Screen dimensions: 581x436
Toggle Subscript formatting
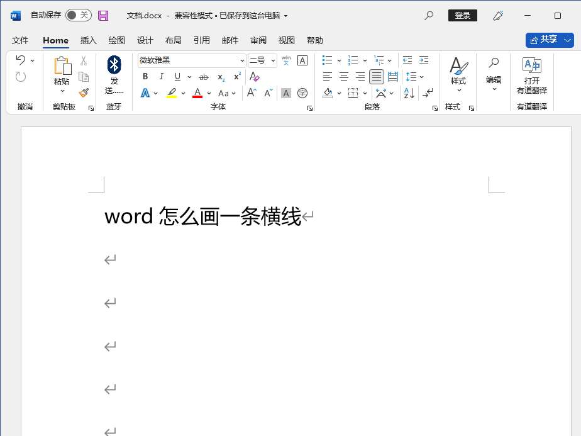tap(221, 77)
